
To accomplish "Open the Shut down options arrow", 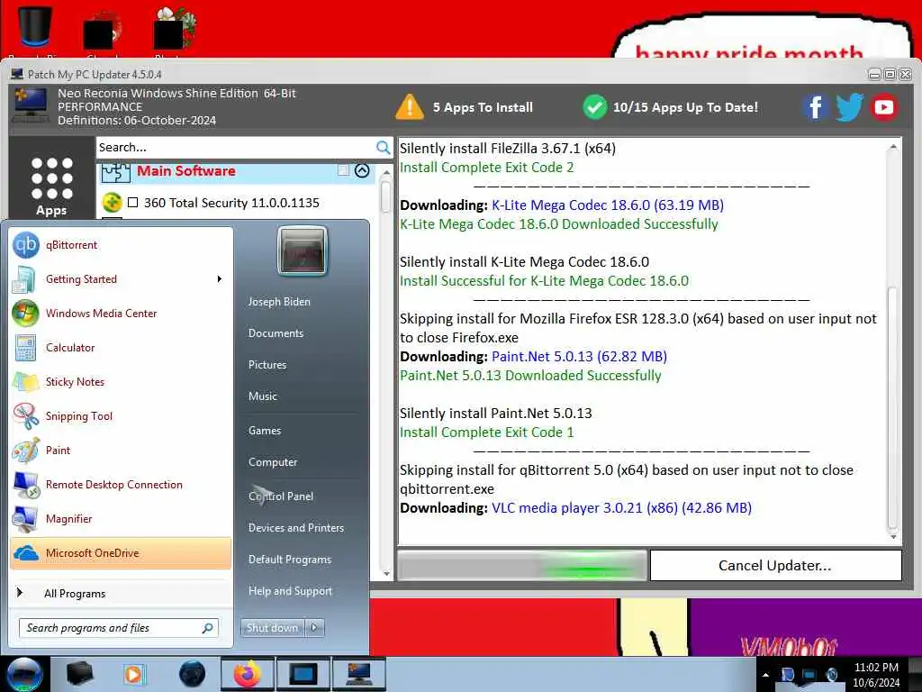I will [x=314, y=628].
